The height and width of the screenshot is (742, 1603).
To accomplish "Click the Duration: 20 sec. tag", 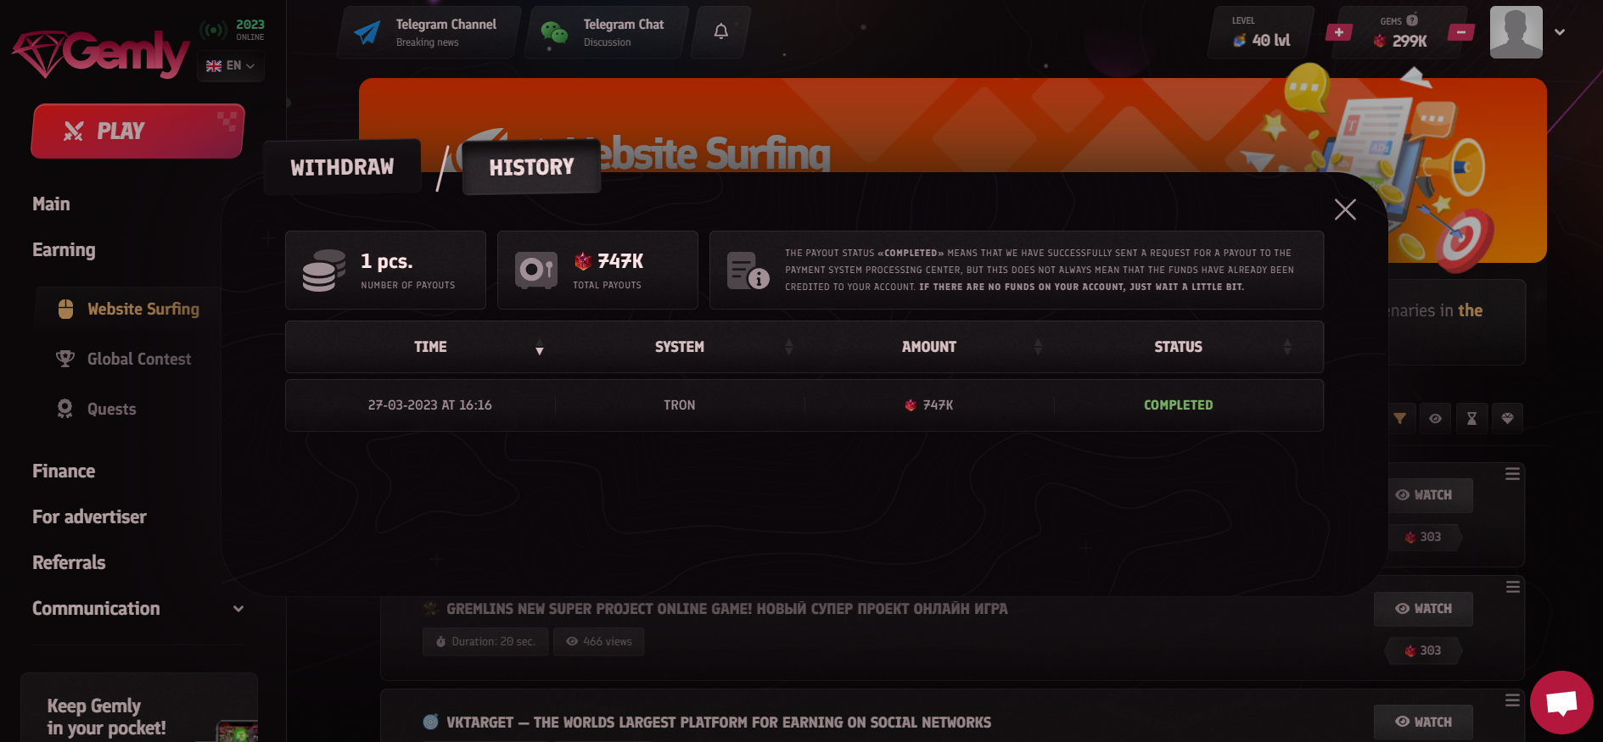I will tap(485, 642).
